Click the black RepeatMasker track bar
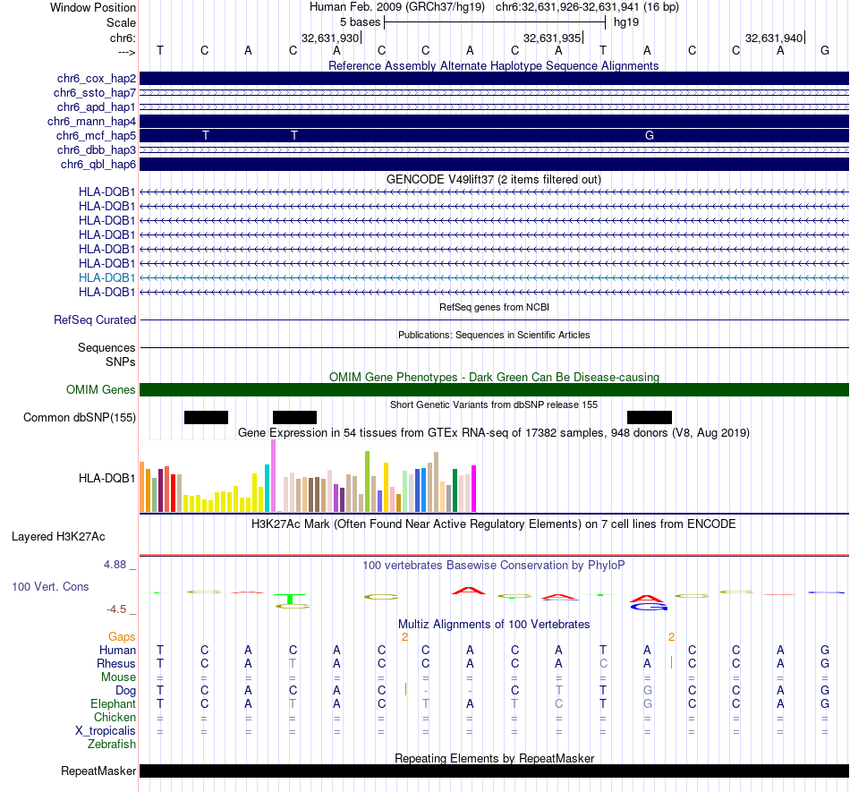 point(494,771)
